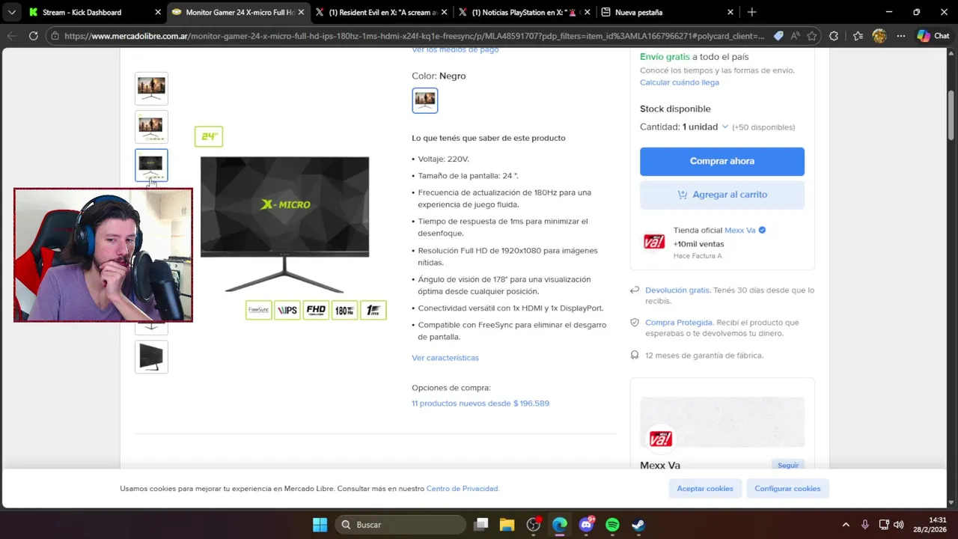This screenshot has width=958, height=539.
Task: Click the Ver los medios de pago link
Action: 455,50
